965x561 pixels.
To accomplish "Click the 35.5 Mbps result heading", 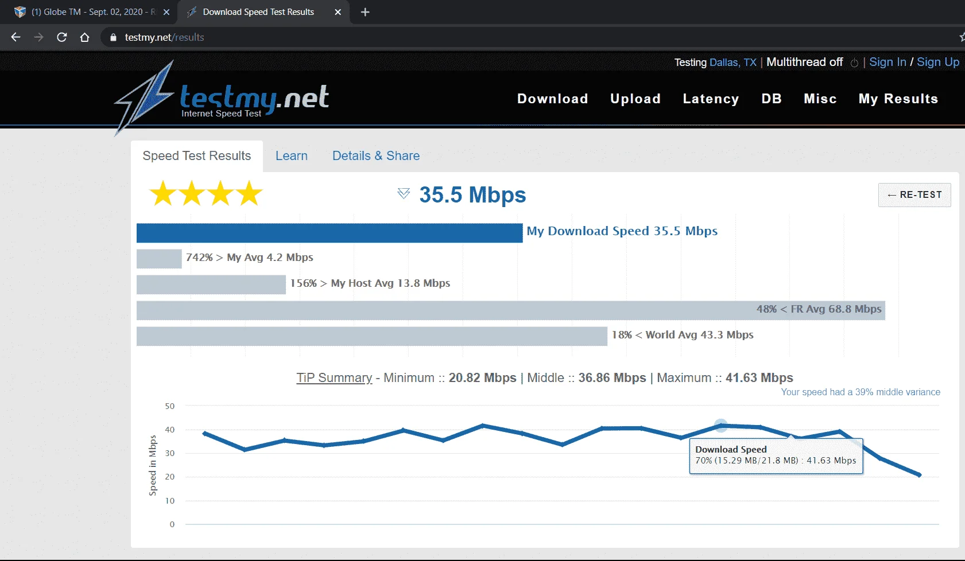I will pos(472,195).
